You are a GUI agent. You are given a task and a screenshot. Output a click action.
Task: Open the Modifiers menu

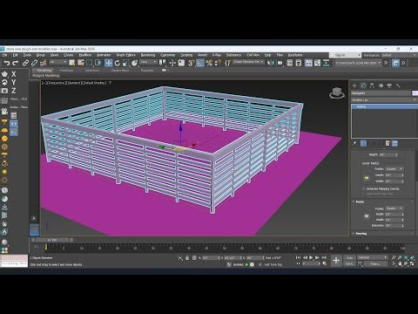pos(85,55)
